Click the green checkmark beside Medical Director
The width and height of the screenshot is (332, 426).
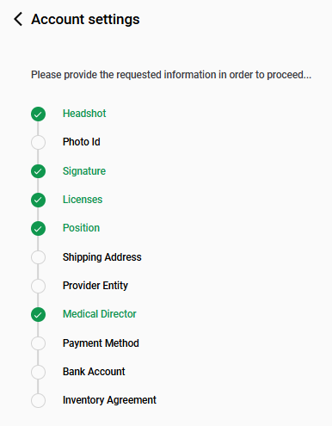tap(38, 314)
